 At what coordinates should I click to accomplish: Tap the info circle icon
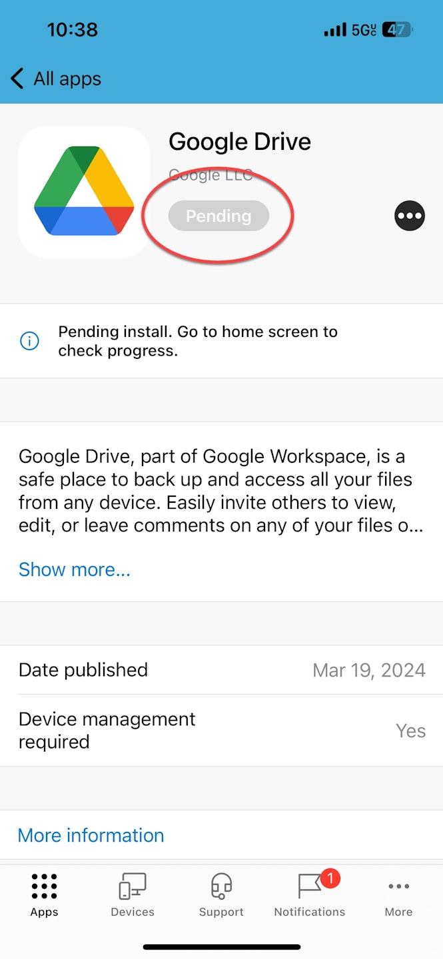(x=29, y=341)
